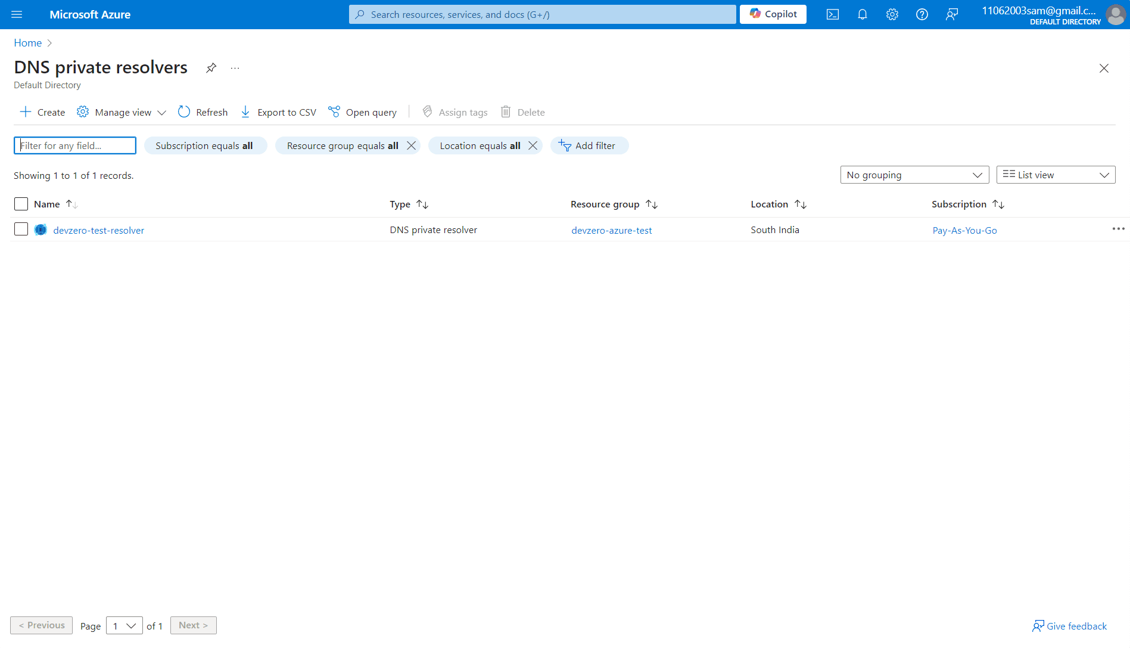The width and height of the screenshot is (1130, 648).
Task: Open the No grouping dropdown
Action: [914, 175]
